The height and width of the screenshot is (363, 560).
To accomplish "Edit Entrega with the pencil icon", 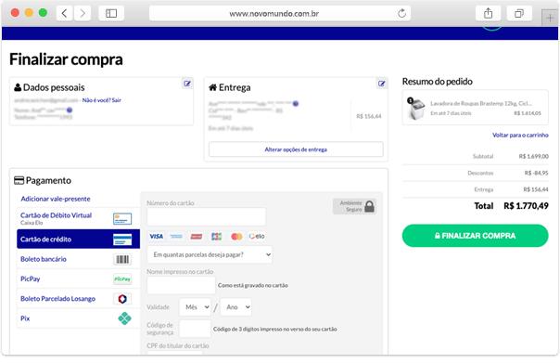I will pos(381,84).
